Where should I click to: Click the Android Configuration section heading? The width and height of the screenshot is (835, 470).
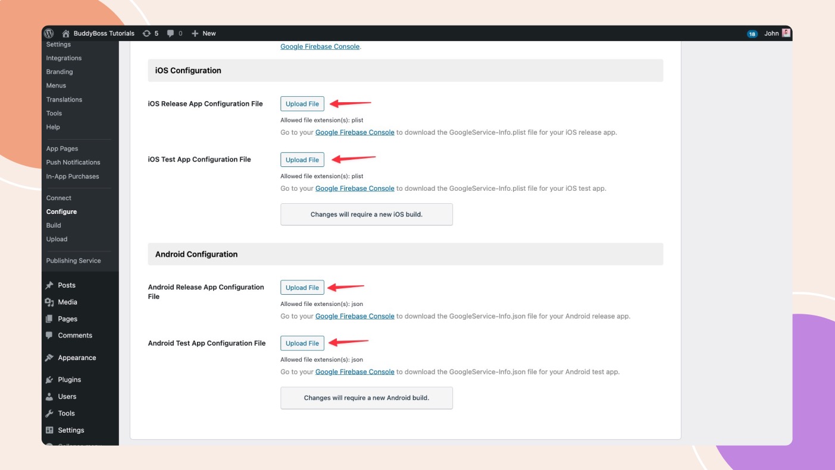(196, 254)
